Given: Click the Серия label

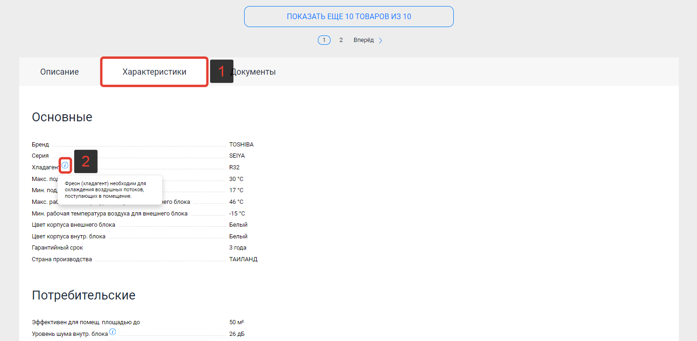Looking at the screenshot, I should pyautogui.click(x=40, y=156).
